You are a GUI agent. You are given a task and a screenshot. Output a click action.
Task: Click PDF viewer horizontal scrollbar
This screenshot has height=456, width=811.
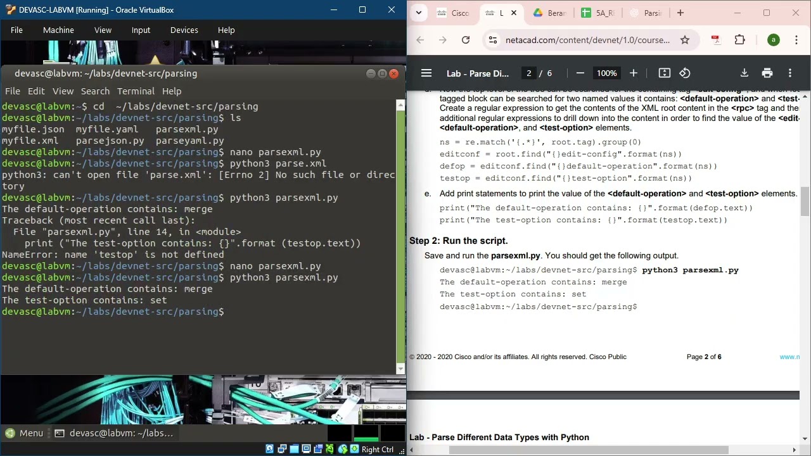pyautogui.click(x=589, y=450)
